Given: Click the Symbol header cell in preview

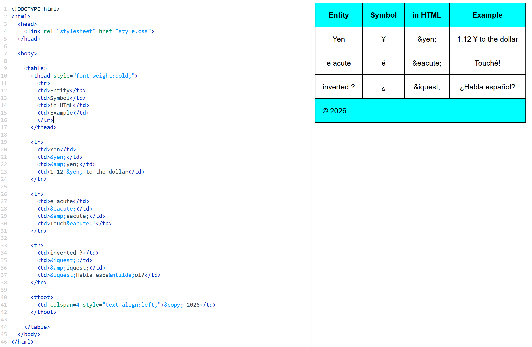Looking at the screenshot, I should click(383, 15).
